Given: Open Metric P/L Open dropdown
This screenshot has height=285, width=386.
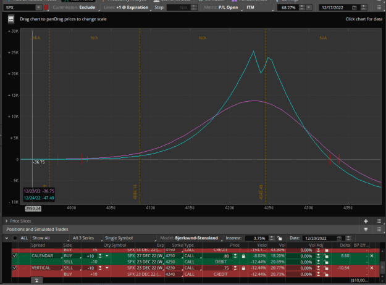Looking at the screenshot, I should pos(222,7).
